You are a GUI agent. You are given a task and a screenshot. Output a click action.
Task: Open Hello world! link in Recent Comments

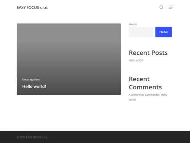pyautogui.click(x=148, y=97)
